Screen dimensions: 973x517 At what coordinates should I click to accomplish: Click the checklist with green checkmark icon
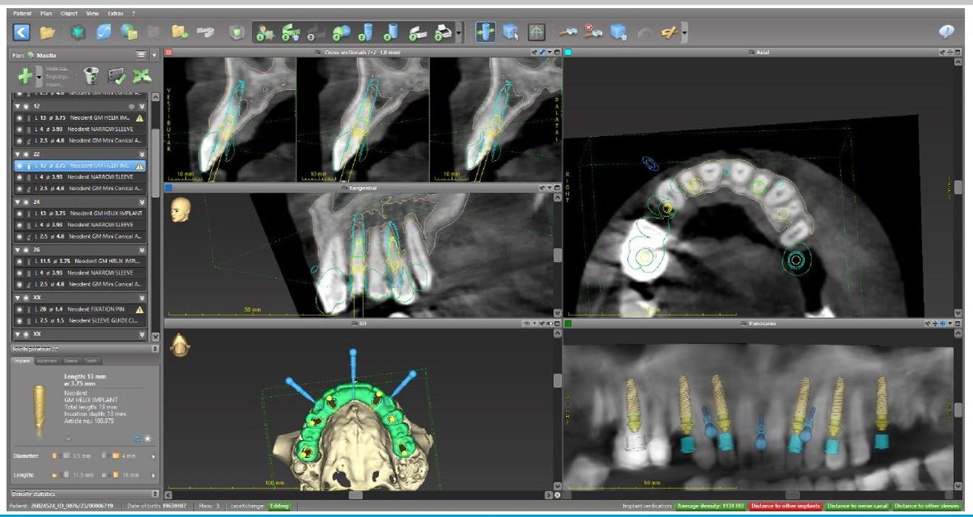[x=117, y=75]
